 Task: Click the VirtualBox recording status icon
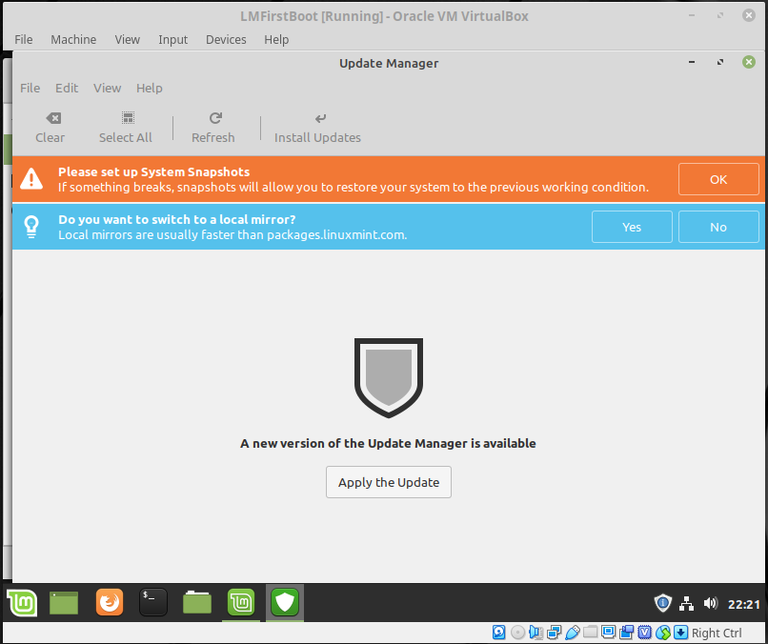tap(626, 633)
